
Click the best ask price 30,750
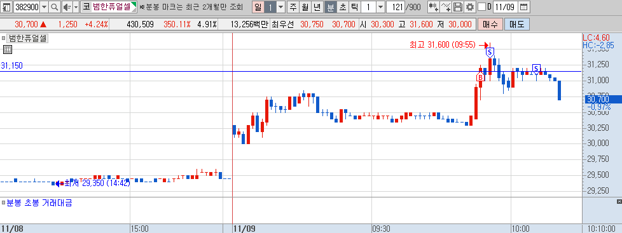[312, 25]
